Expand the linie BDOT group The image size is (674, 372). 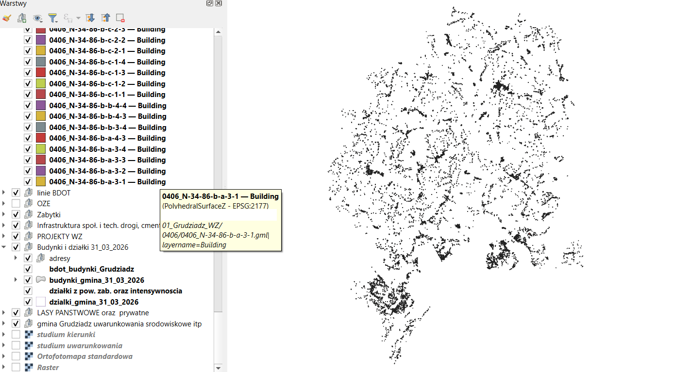[x=4, y=193]
